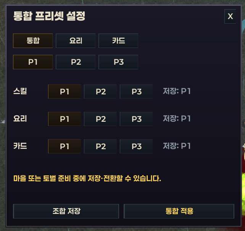Set 카드 row to preset P2
Image resolution: width=245 pixels, height=231 pixels.
100,147
